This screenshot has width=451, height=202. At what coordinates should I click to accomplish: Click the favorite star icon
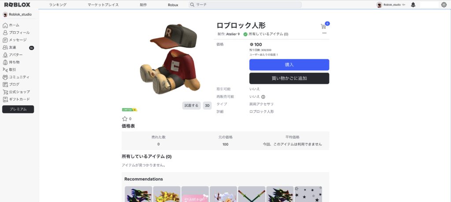tap(125, 119)
